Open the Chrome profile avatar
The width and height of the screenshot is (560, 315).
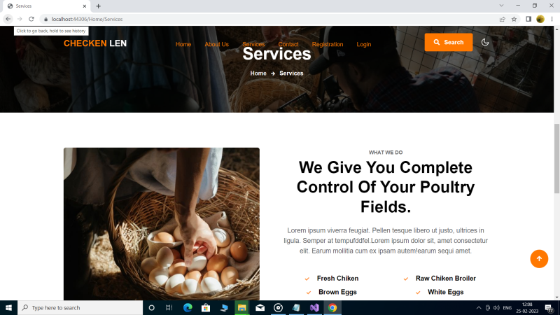[x=540, y=20]
